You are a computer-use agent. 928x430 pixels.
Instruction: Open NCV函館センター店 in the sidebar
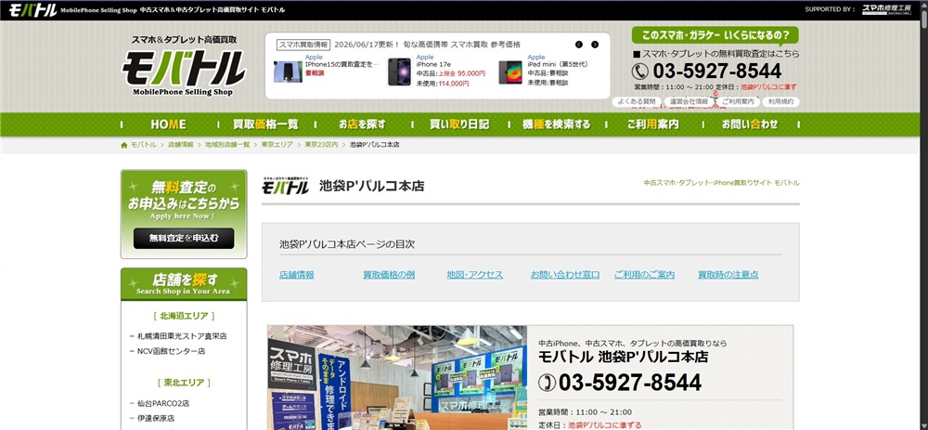[171, 351]
